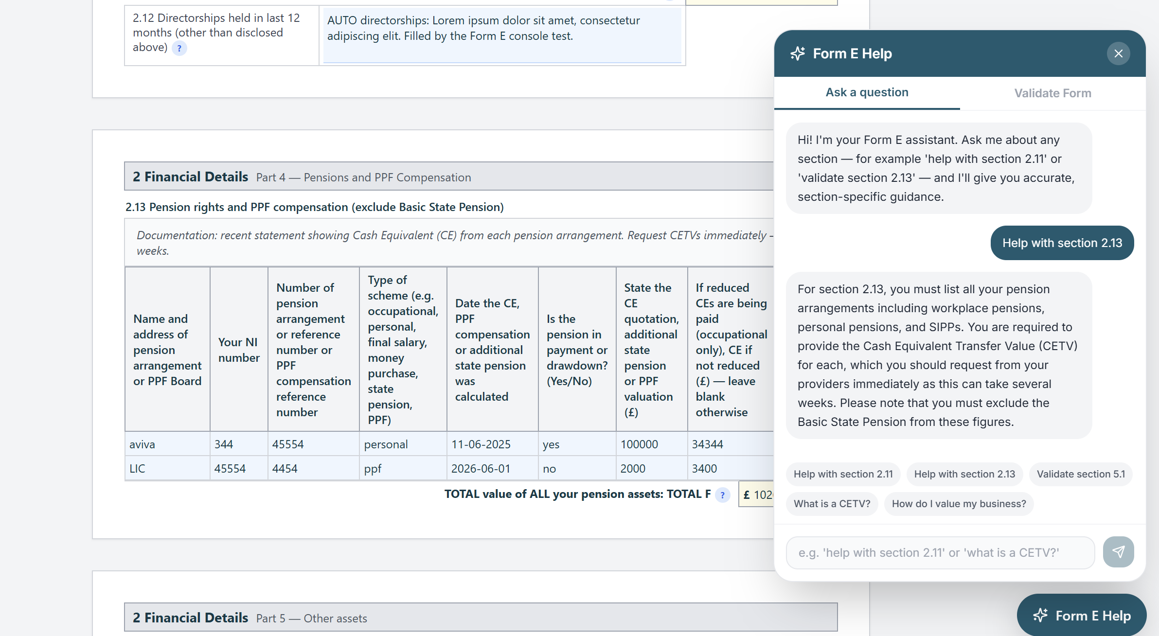This screenshot has width=1159, height=636.
Task: Click the 'What is a CETV?' suggestion chip
Action: 832,504
